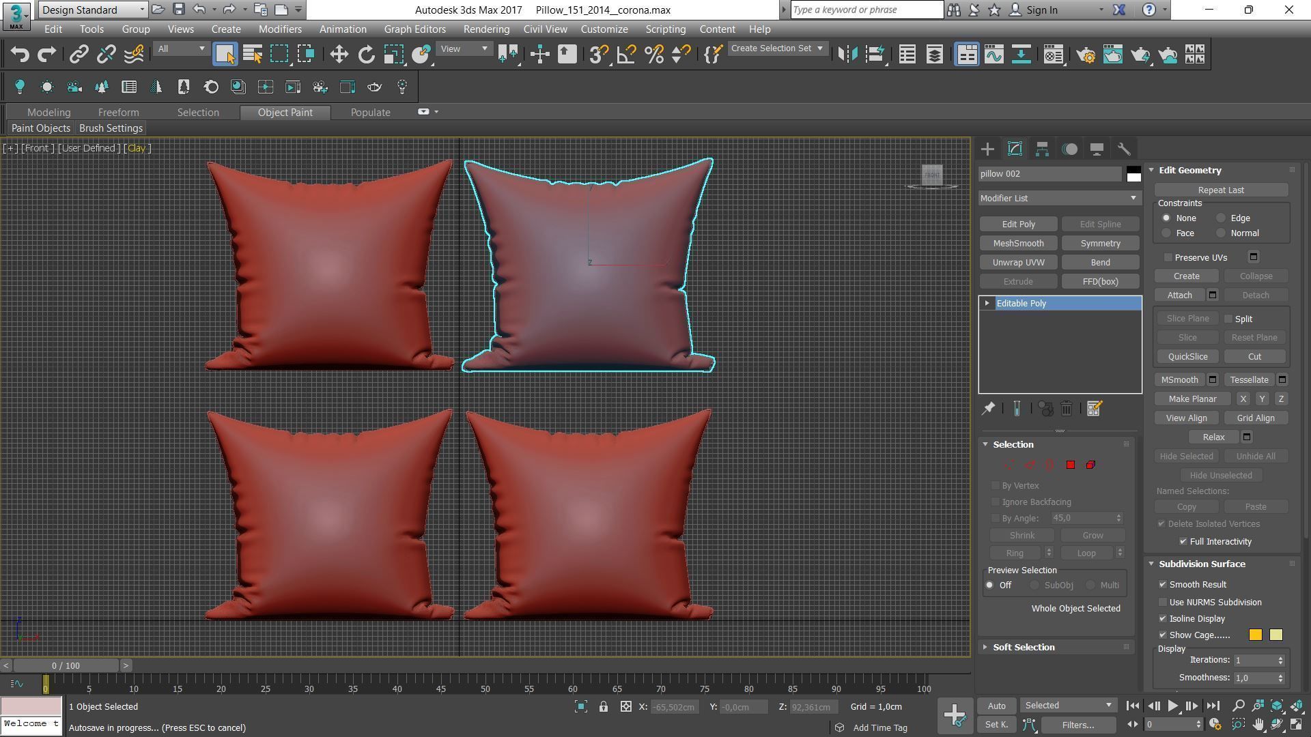Open Create Selection Set dropdown
The width and height of the screenshot is (1311, 737).
(x=777, y=48)
